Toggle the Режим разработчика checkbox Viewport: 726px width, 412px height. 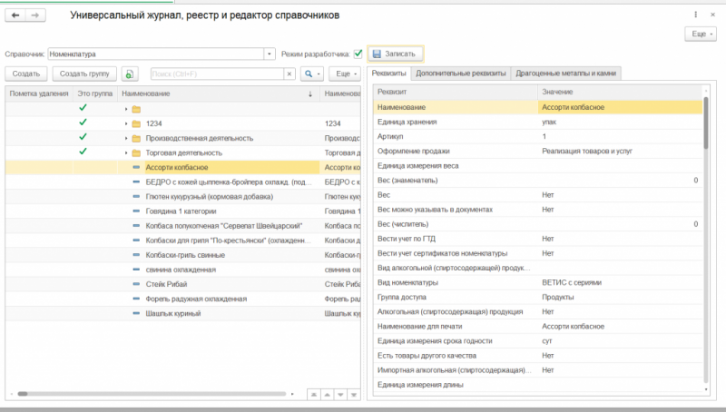[x=358, y=54]
